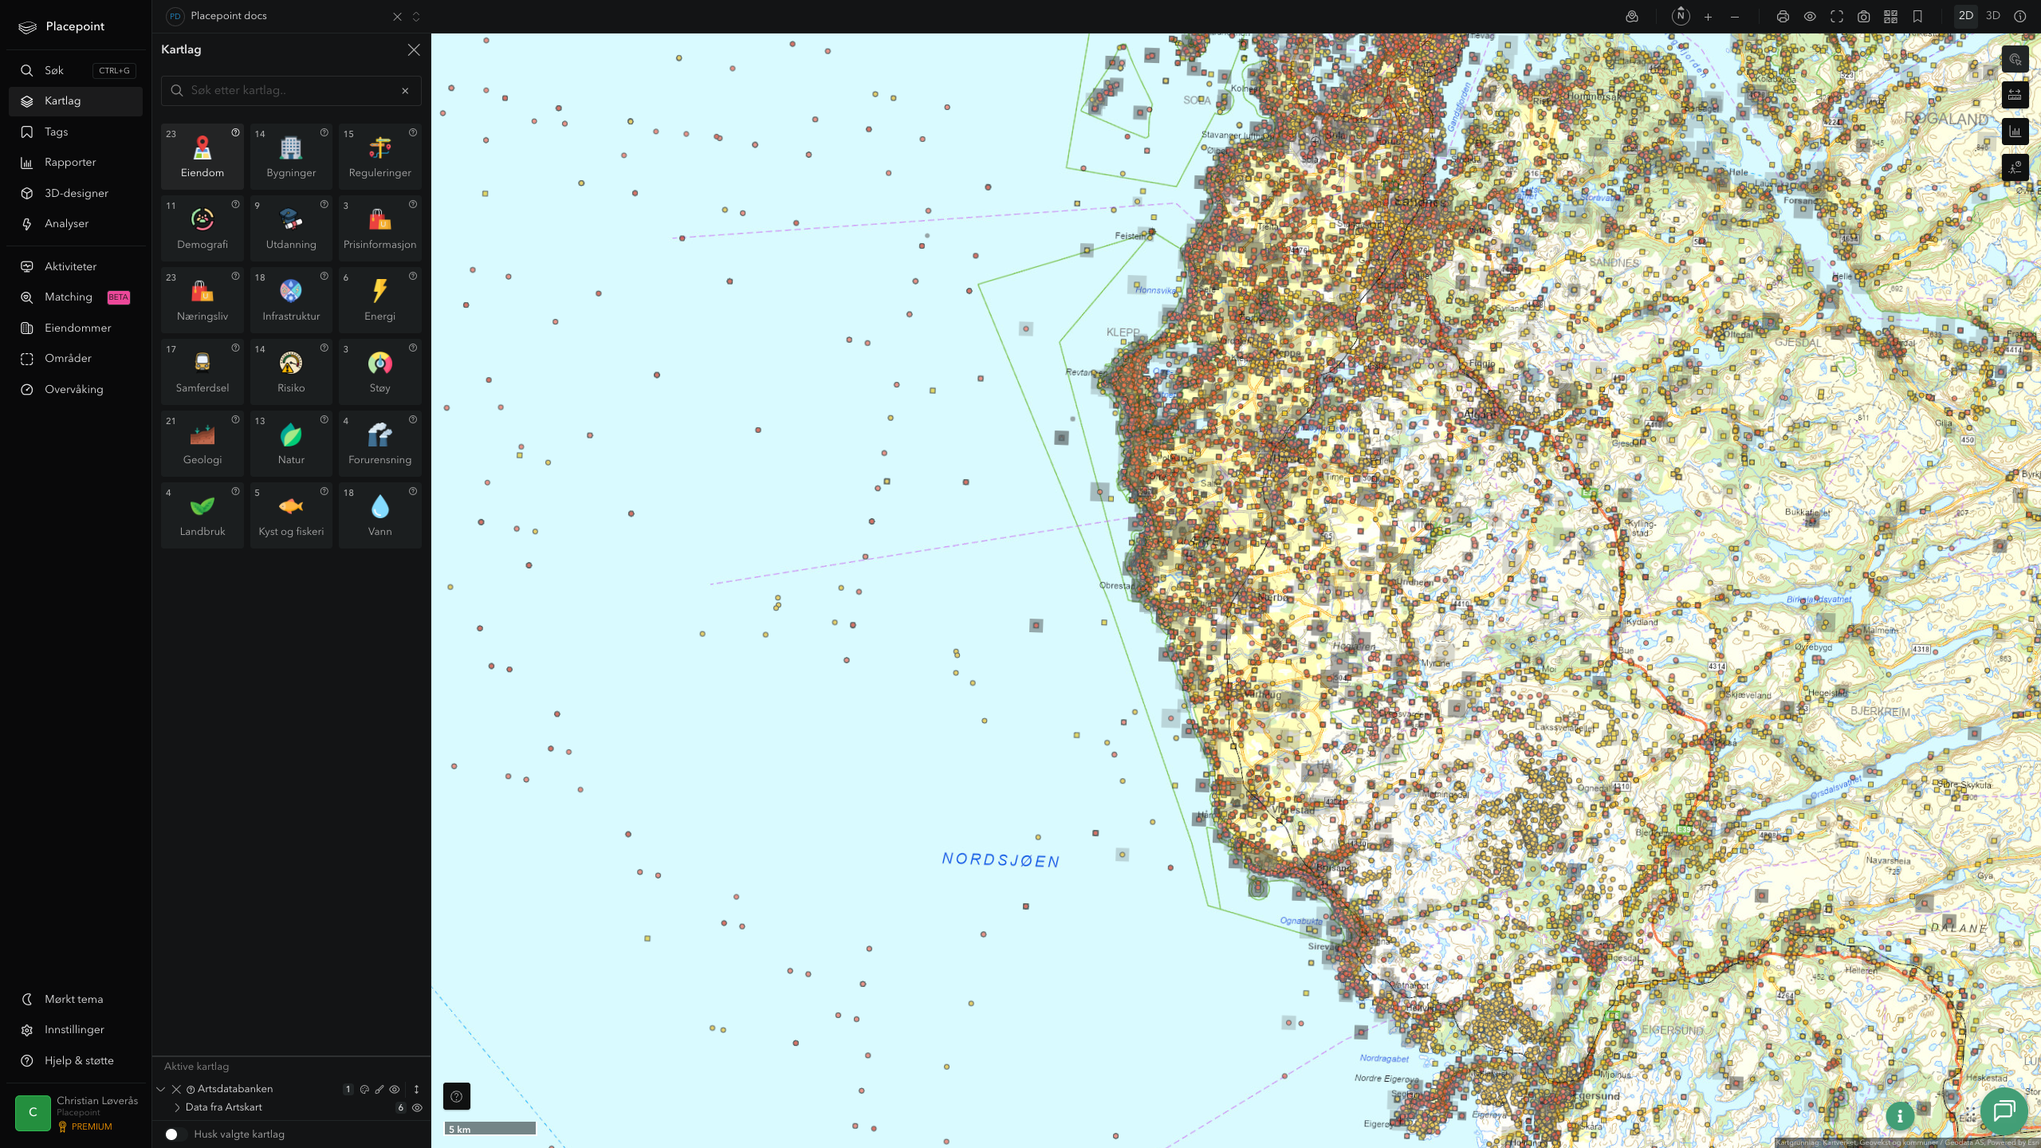
Task: Toggle visibility of Data fra Artskart
Action: click(x=417, y=1107)
